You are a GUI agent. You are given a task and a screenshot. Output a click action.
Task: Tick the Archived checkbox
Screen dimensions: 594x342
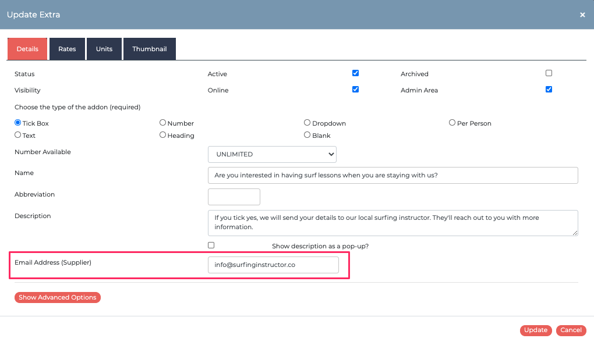pyautogui.click(x=549, y=73)
